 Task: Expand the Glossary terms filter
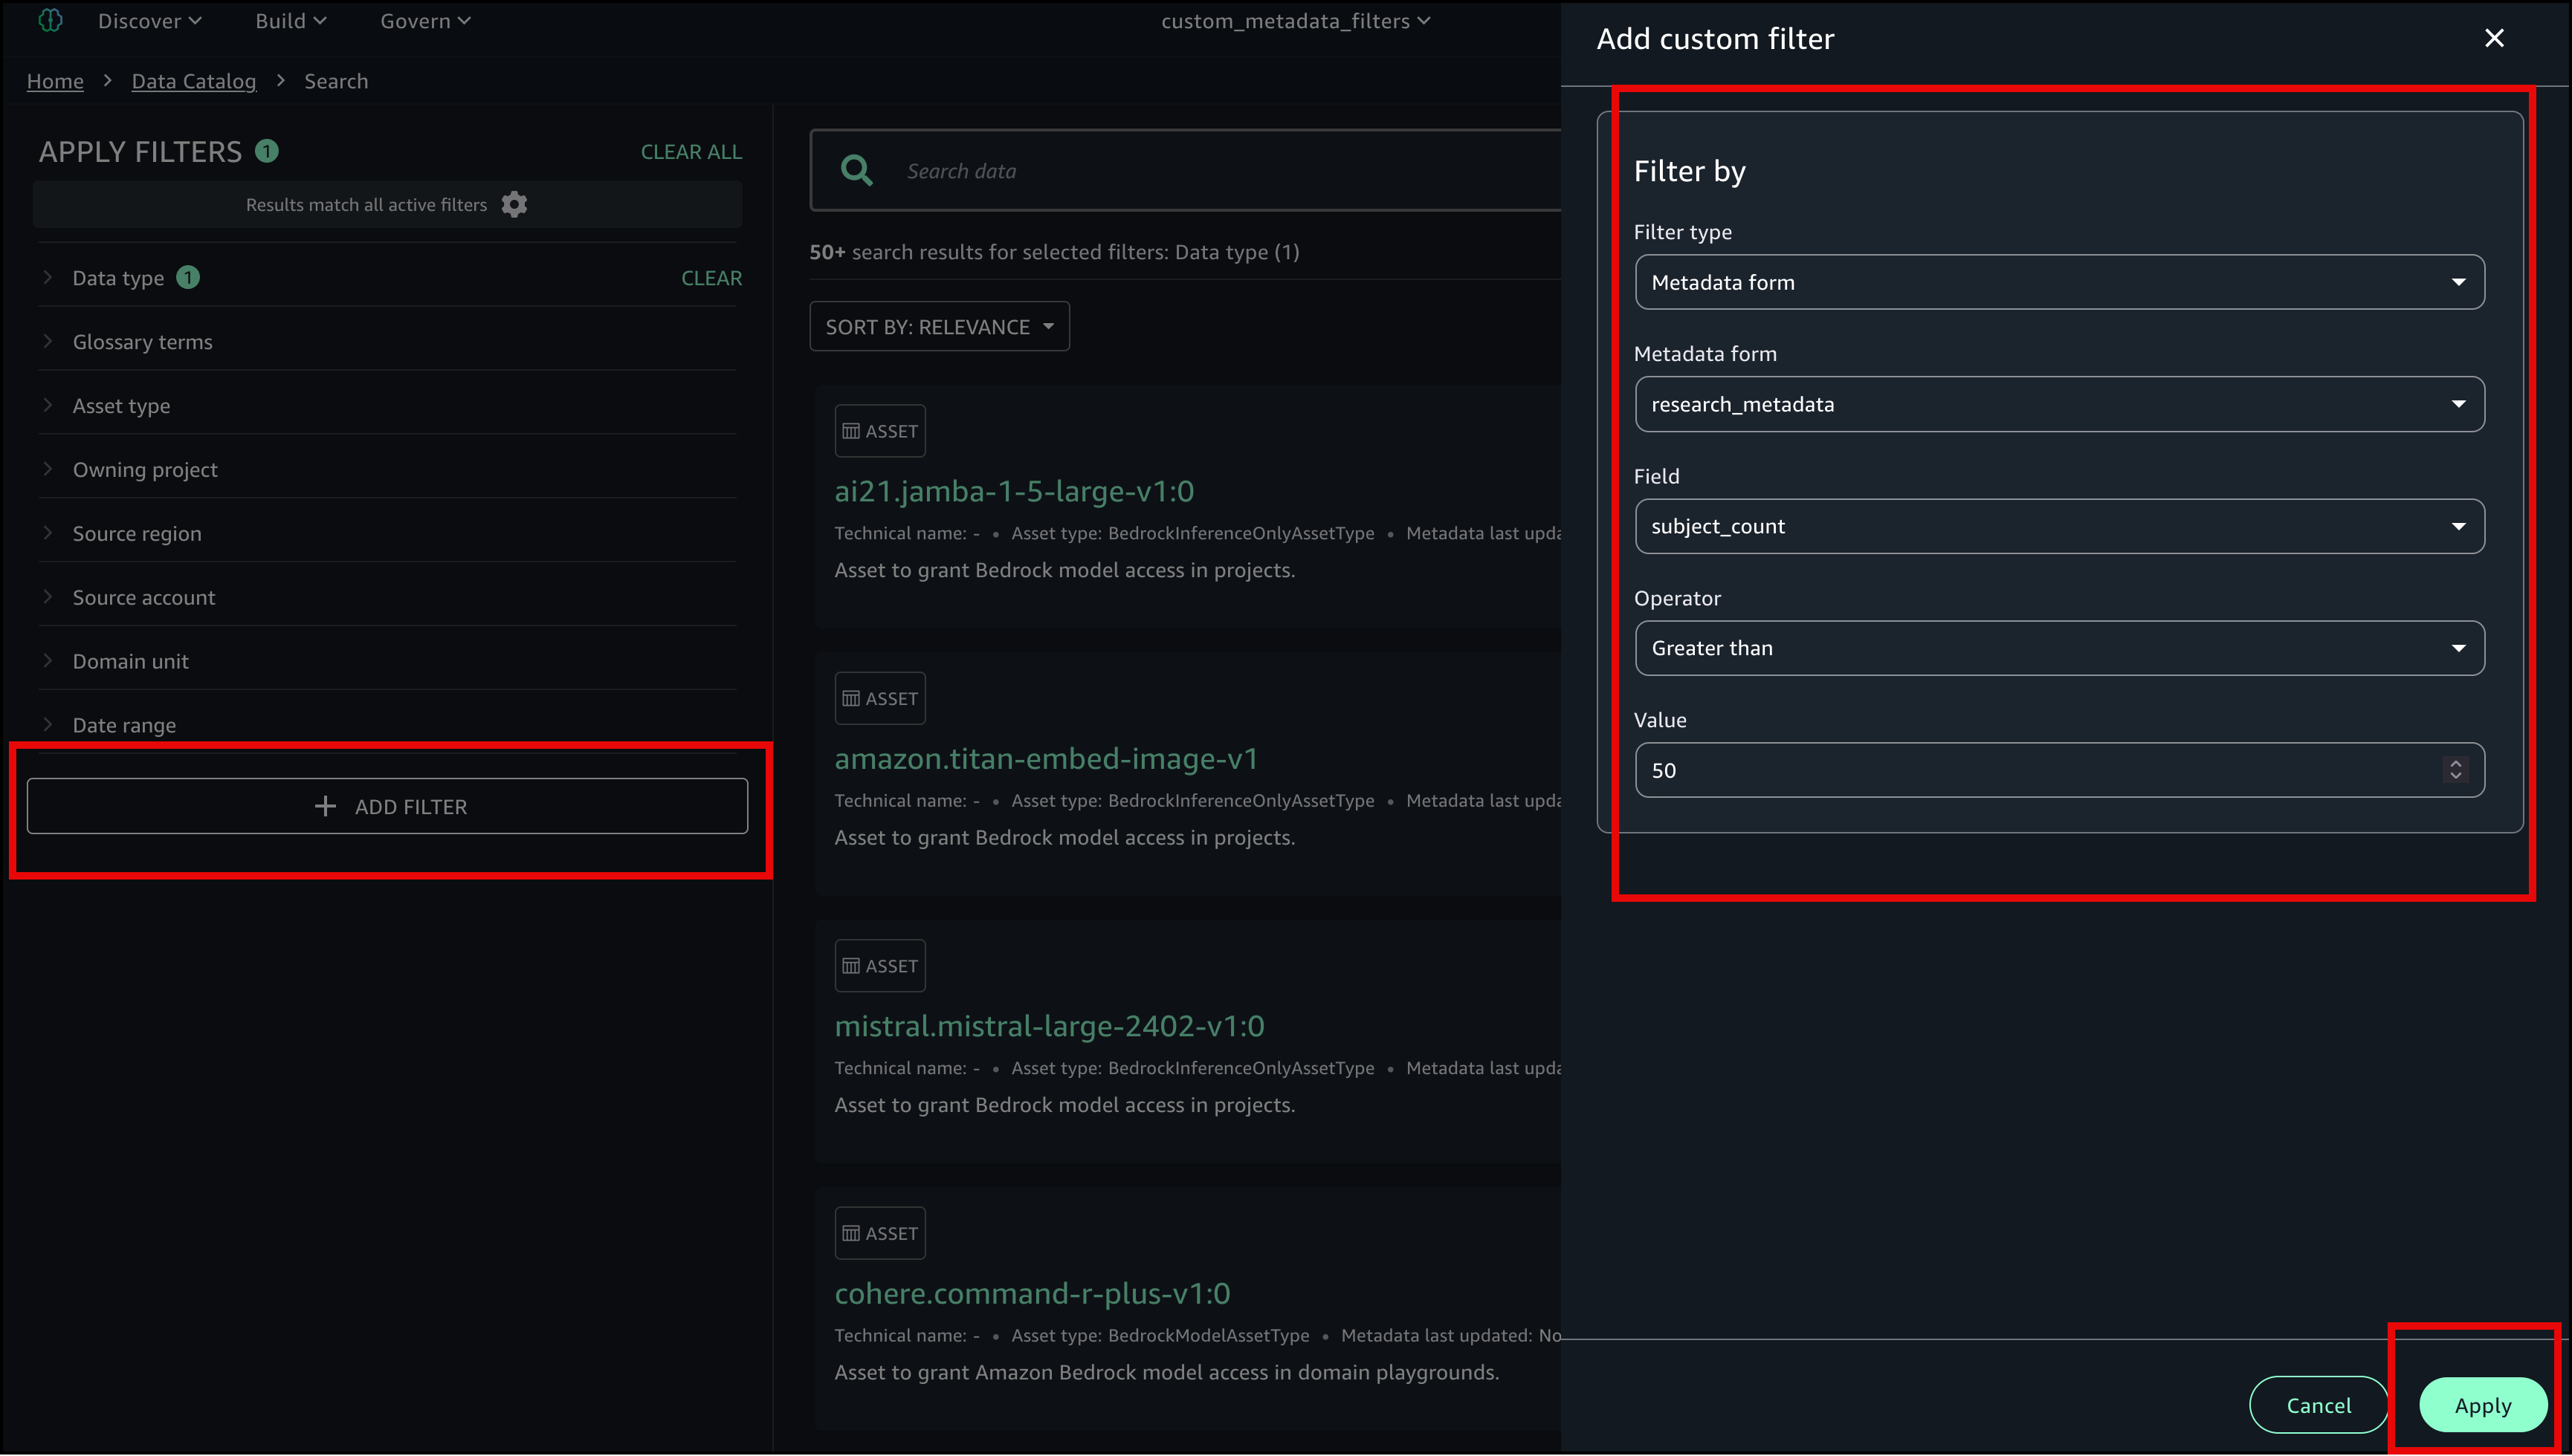[x=142, y=342]
